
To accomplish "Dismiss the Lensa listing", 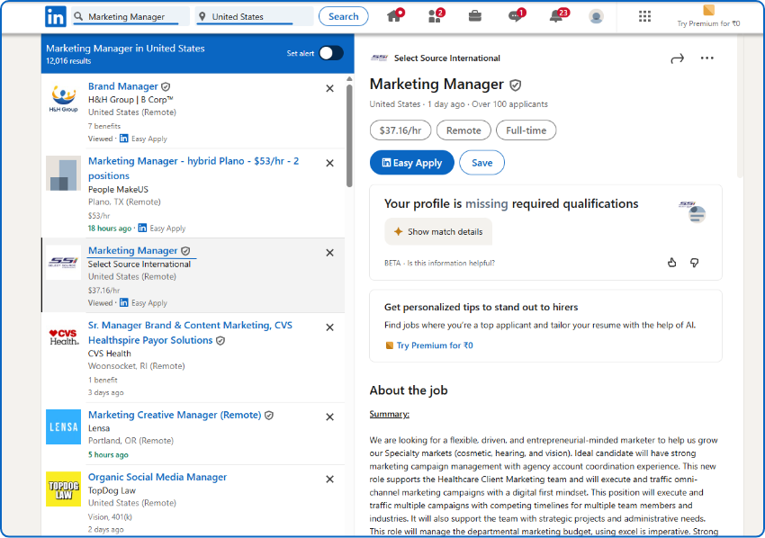I will coord(329,417).
